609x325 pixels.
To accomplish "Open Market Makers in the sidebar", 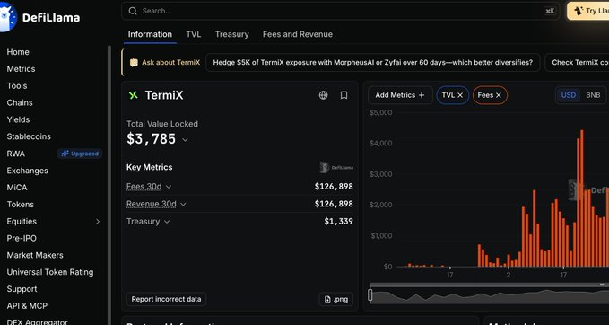I will click(x=35, y=255).
